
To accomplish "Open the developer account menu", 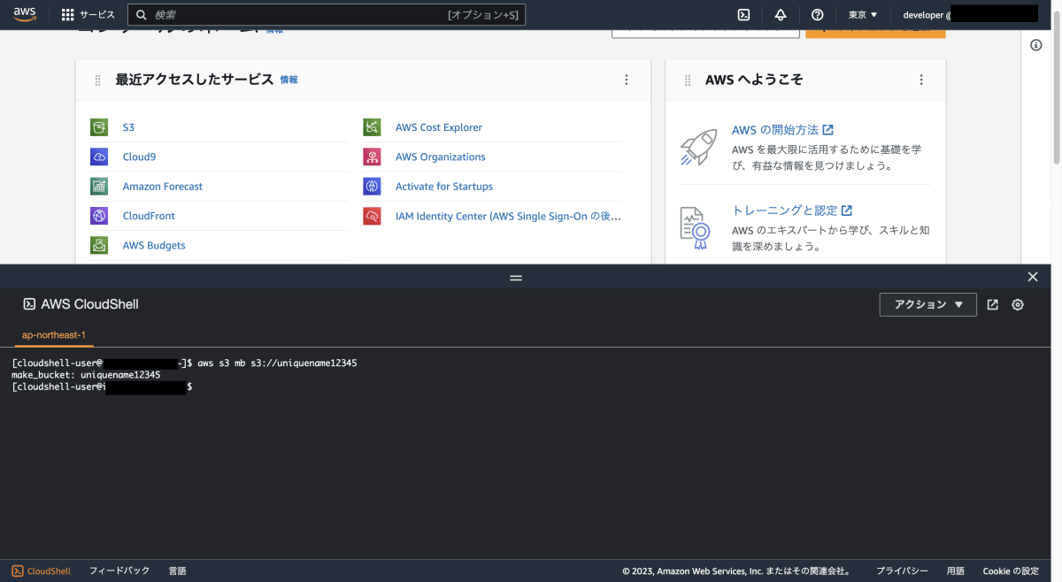I will tap(970, 14).
